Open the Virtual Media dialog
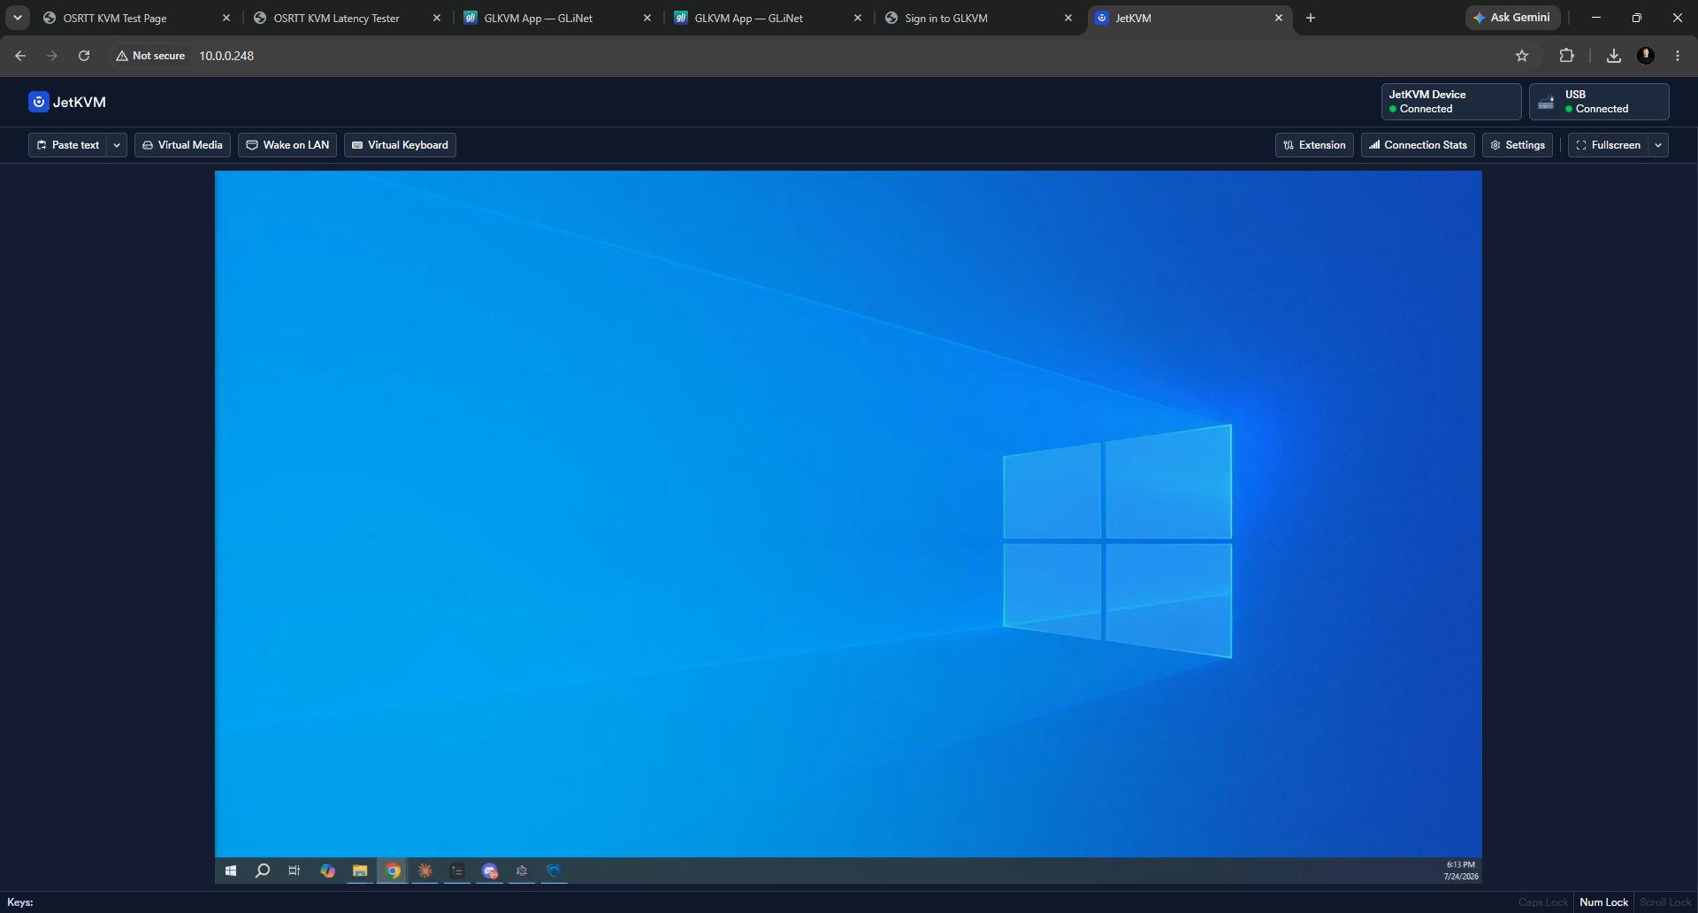Screen dimensions: 1698x913 (x=182, y=145)
